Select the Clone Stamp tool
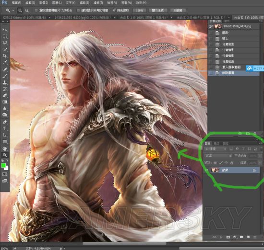264x250 pixels. point(5,82)
